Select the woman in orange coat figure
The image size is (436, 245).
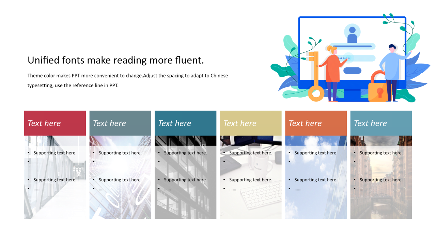pyautogui.click(x=332, y=73)
